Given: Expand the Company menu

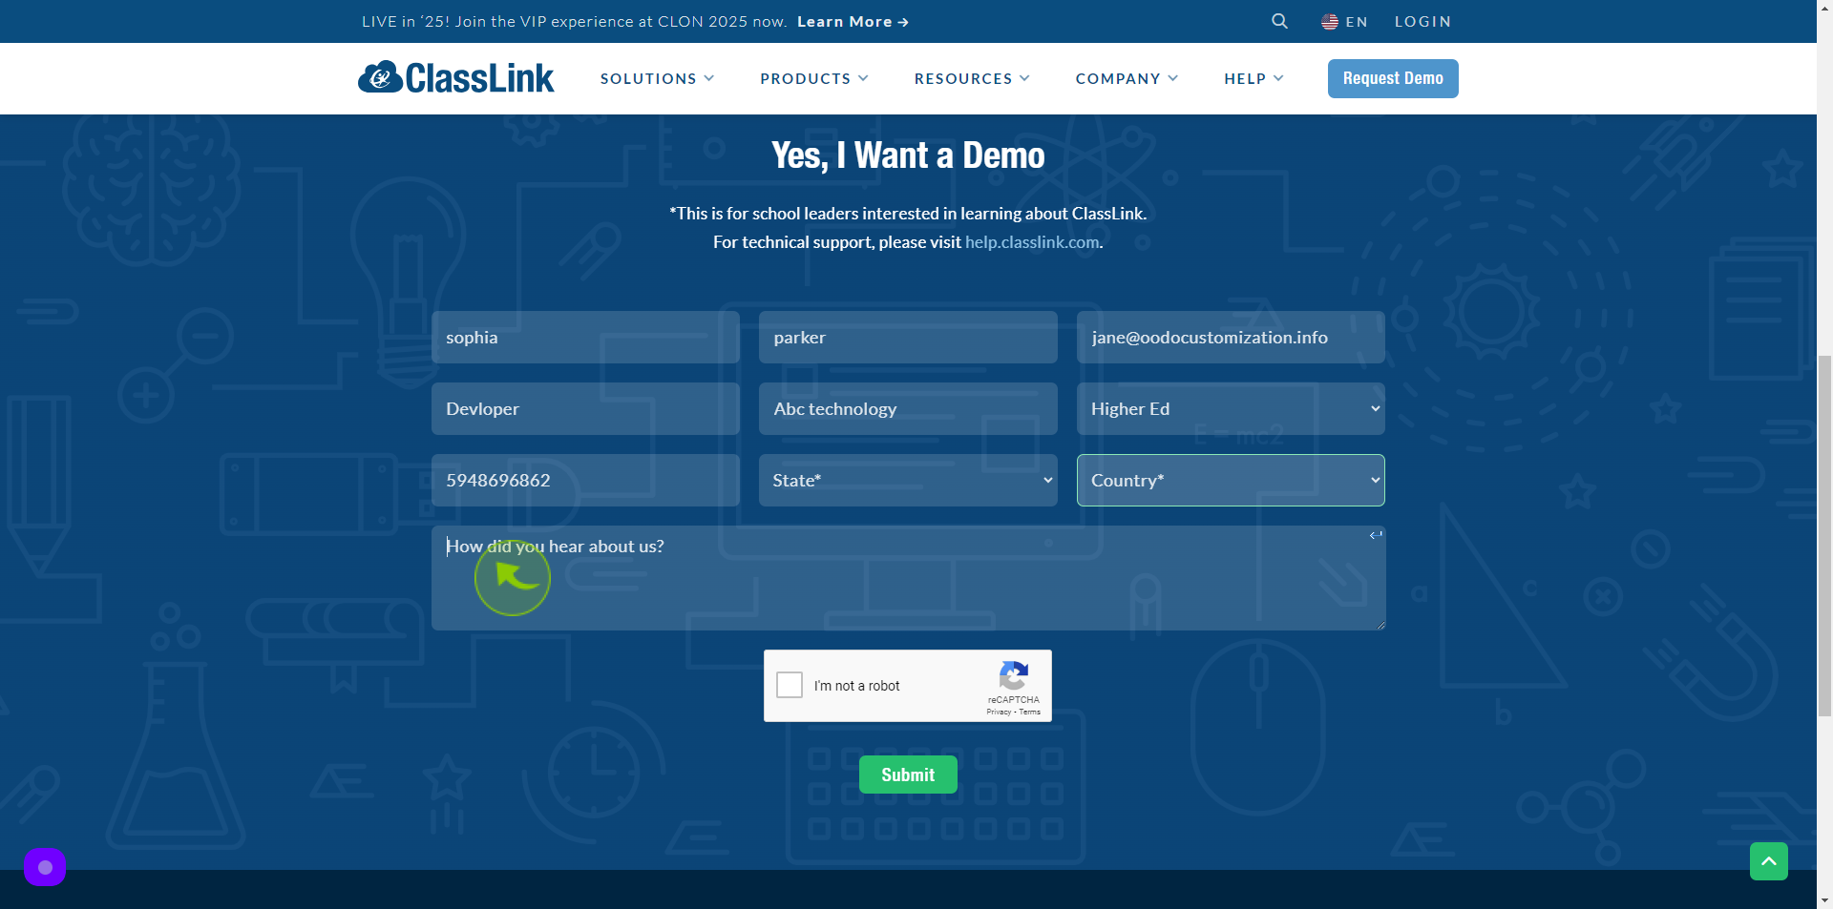Looking at the screenshot, I should 1127,78.
